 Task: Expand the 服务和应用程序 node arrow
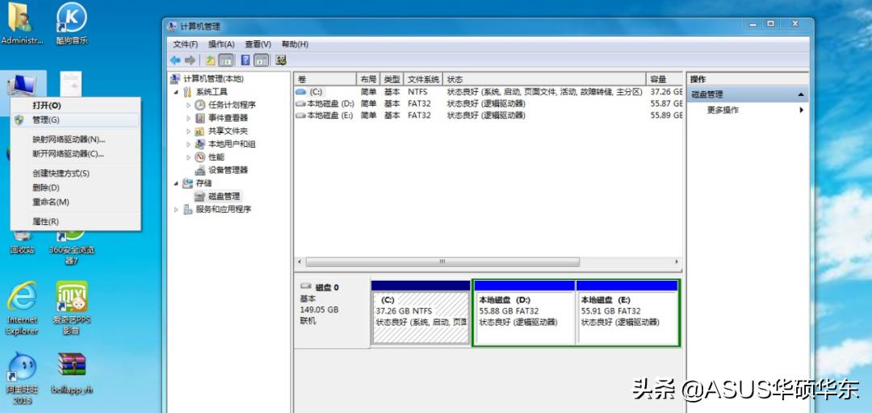pos(176,210)
